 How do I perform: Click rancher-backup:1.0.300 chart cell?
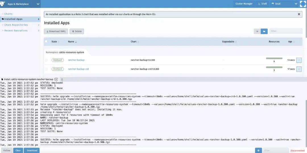tap(143, 60)
